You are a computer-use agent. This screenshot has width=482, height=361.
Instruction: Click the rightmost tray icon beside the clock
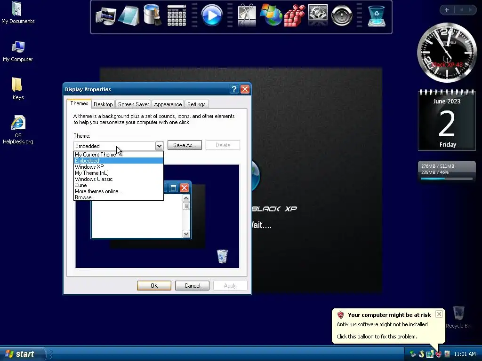pyautogui.click(x=447, y=354)
